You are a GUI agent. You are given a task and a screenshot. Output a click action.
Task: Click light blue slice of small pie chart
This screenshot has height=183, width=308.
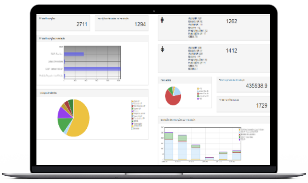177,90
